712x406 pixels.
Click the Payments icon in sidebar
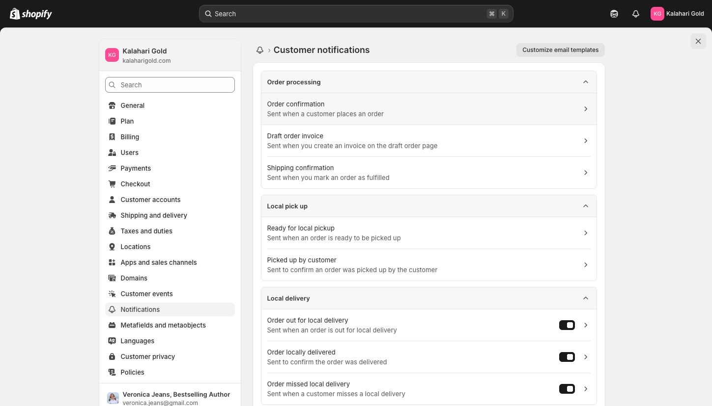(x=112, y=168)
